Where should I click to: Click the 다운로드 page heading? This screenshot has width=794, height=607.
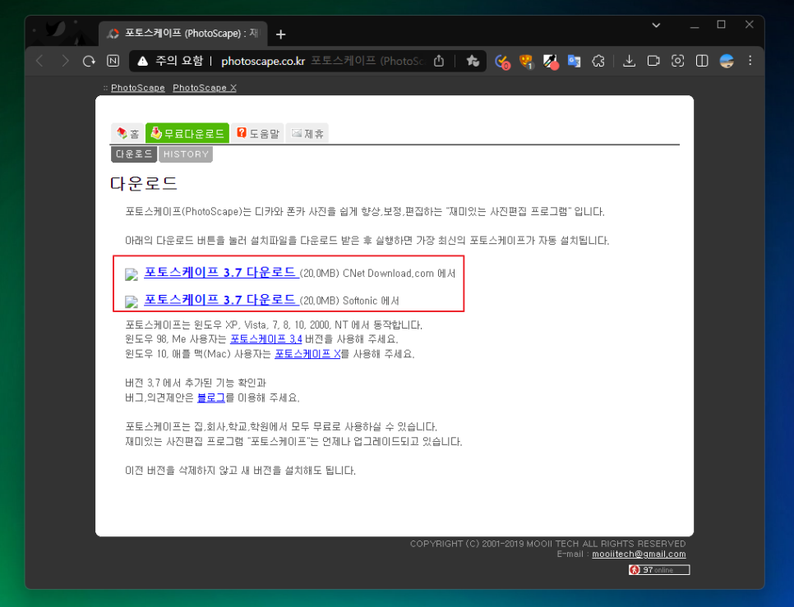point(144,183)
